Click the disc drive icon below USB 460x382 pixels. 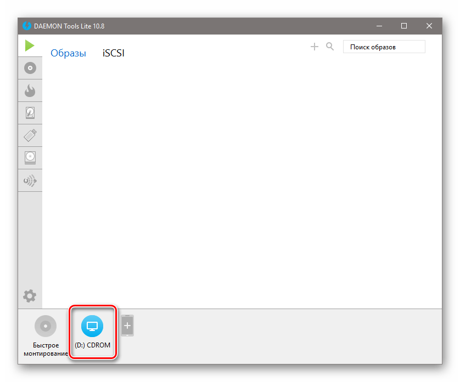(30, 158)
